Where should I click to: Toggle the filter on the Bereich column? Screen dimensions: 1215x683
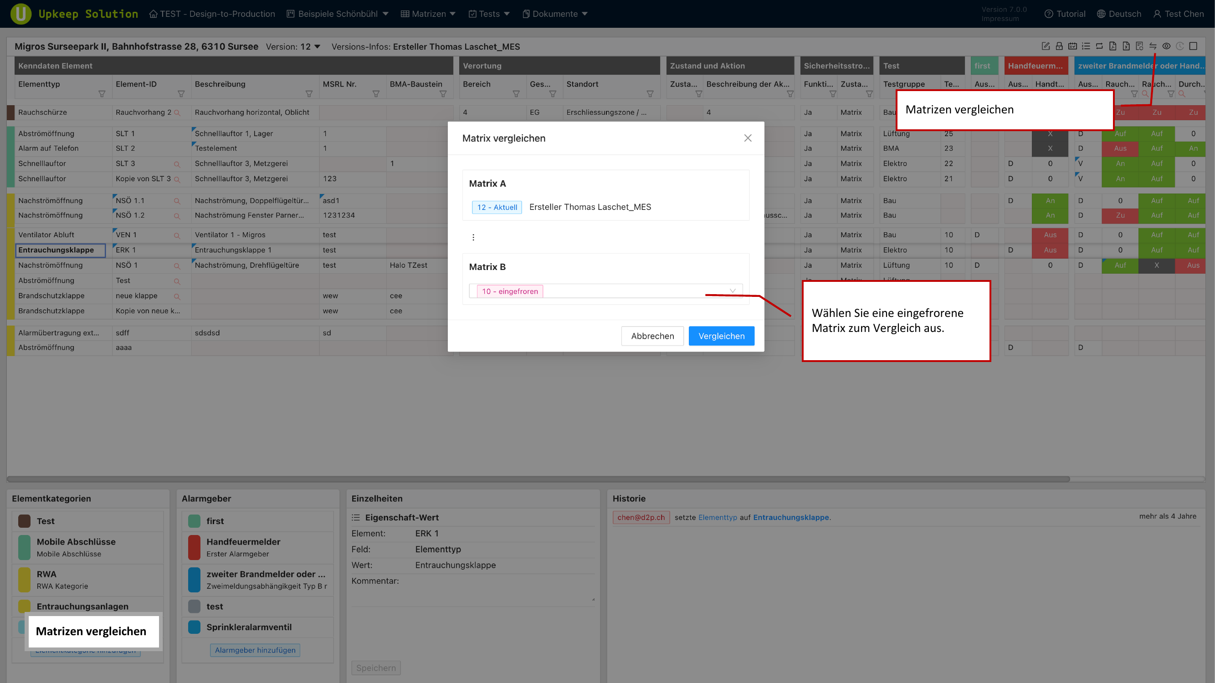(x=517, y=94)
